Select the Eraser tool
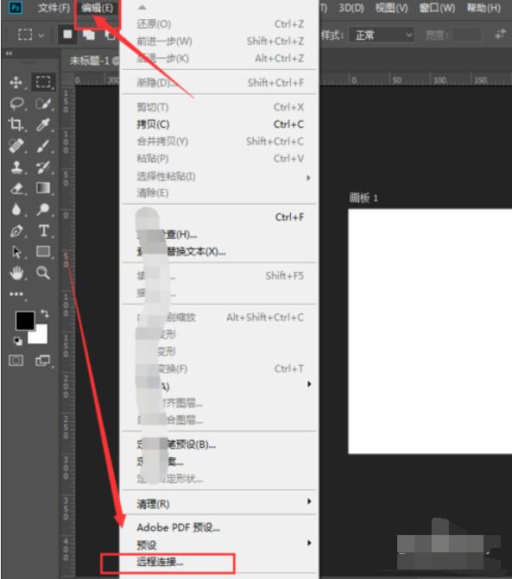Image resolution: width=512 pixels, height=579 pixels. [x=16, y=188]
